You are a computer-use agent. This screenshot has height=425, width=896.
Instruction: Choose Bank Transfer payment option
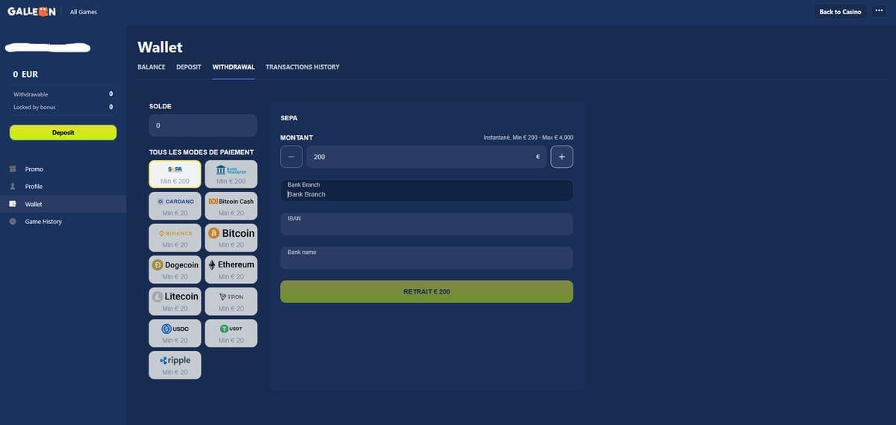click(x=231, y=174)
